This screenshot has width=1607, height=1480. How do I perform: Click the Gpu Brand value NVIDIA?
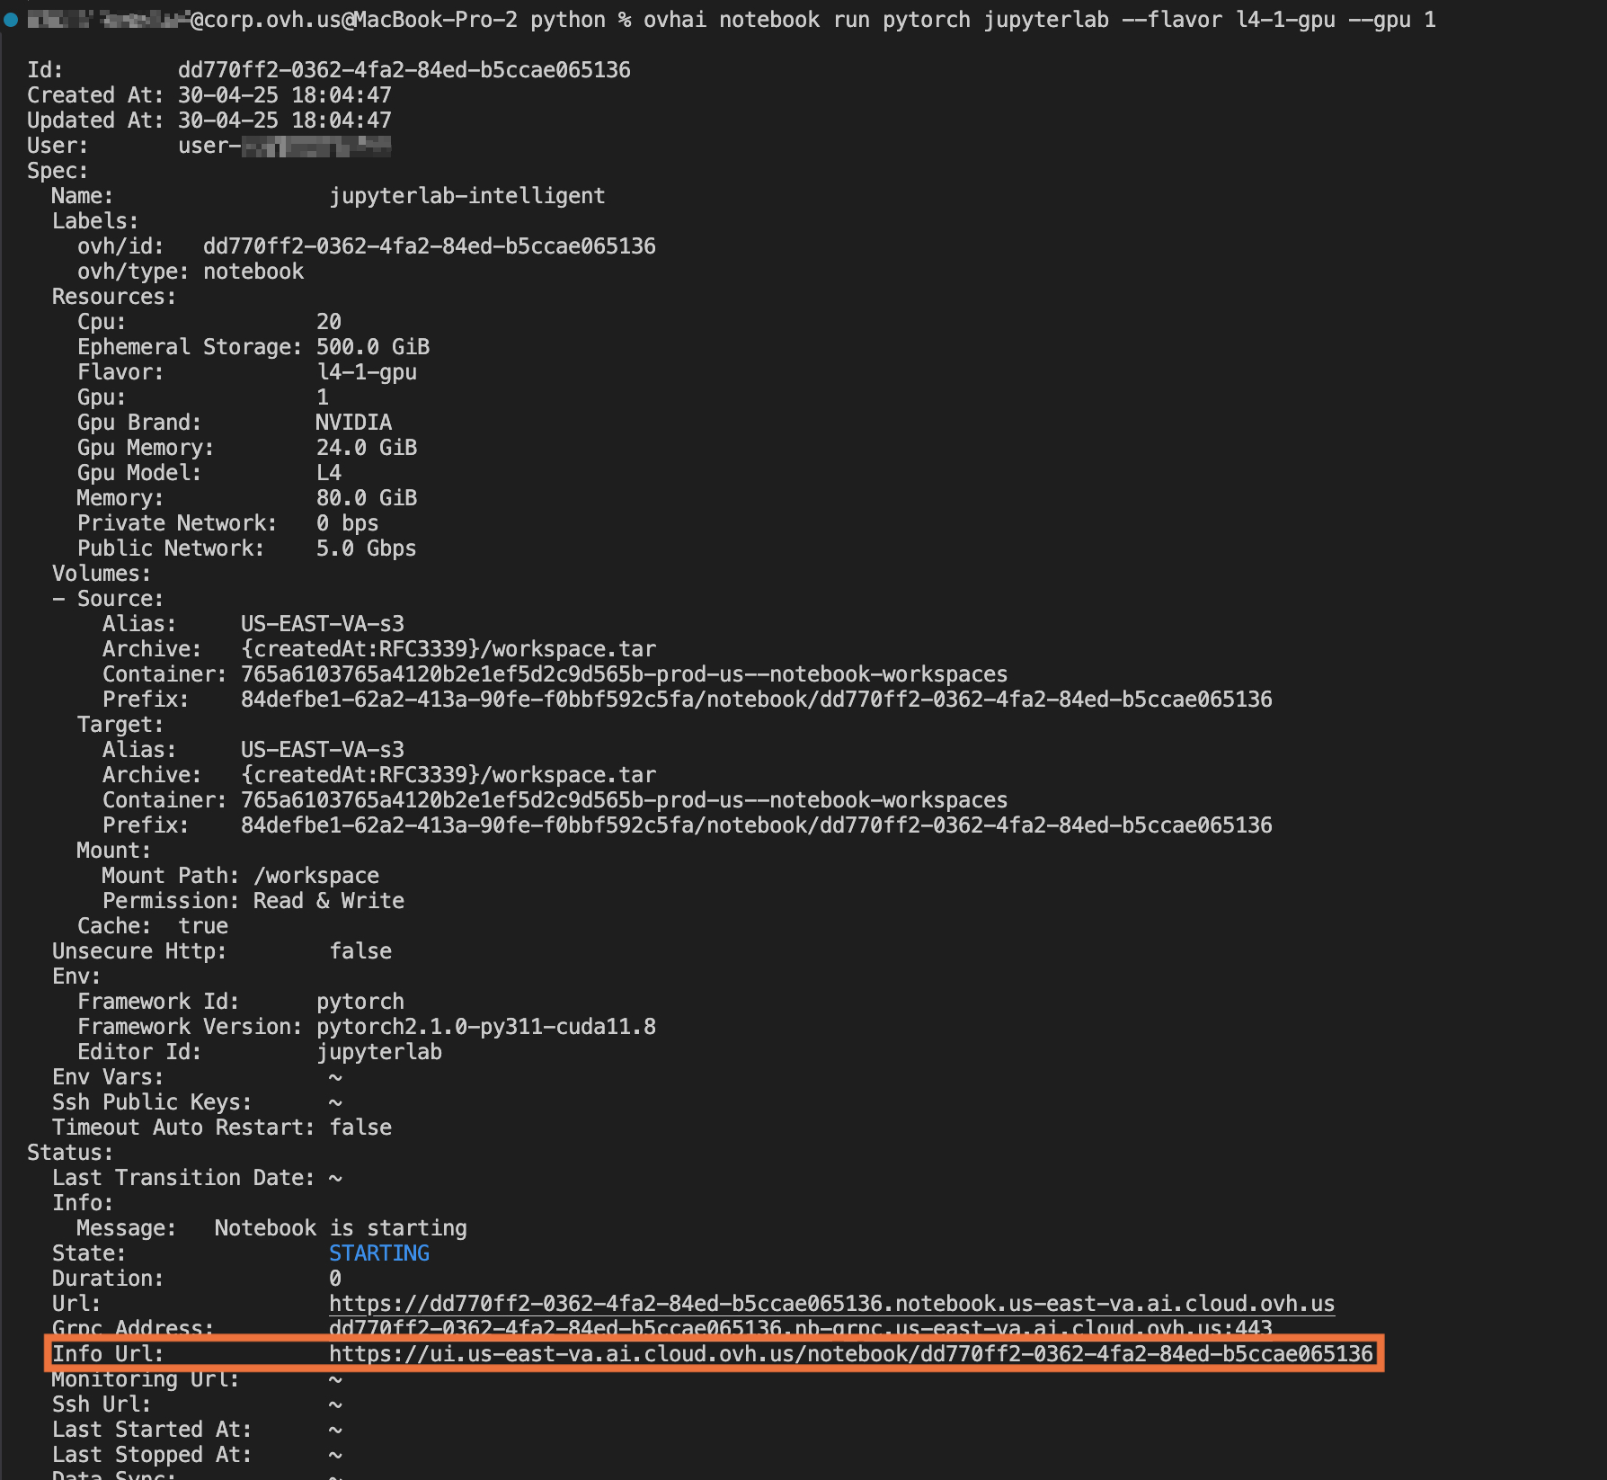coord(354,423)
